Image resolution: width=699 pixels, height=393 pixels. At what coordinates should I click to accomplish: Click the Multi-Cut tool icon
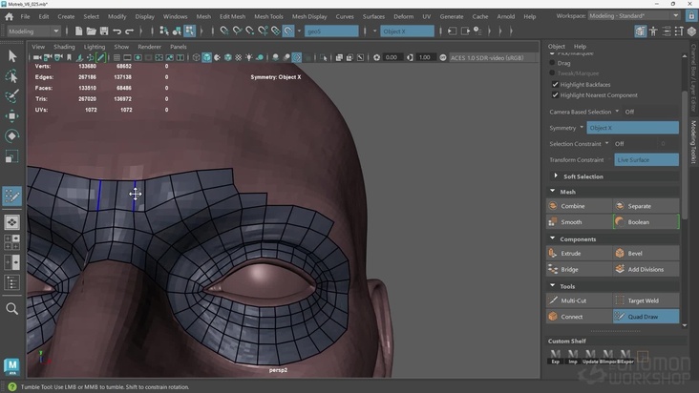point(553,300)
